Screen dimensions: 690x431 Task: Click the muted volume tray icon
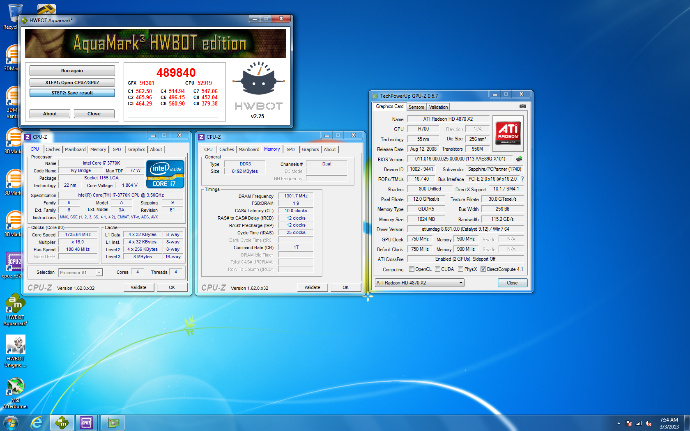[649, 423]
